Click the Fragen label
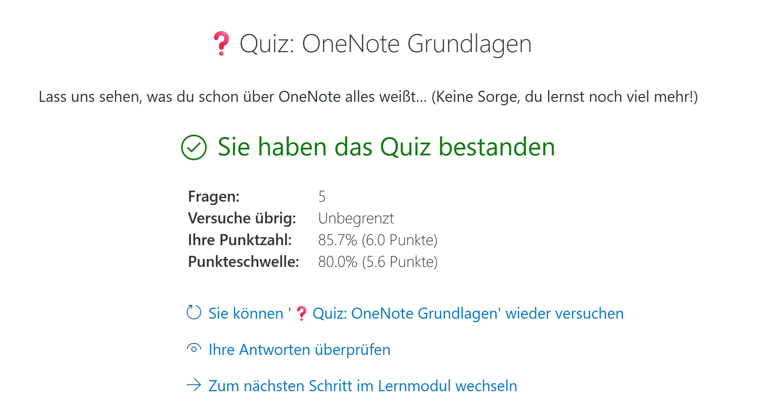 click(214, 196)
